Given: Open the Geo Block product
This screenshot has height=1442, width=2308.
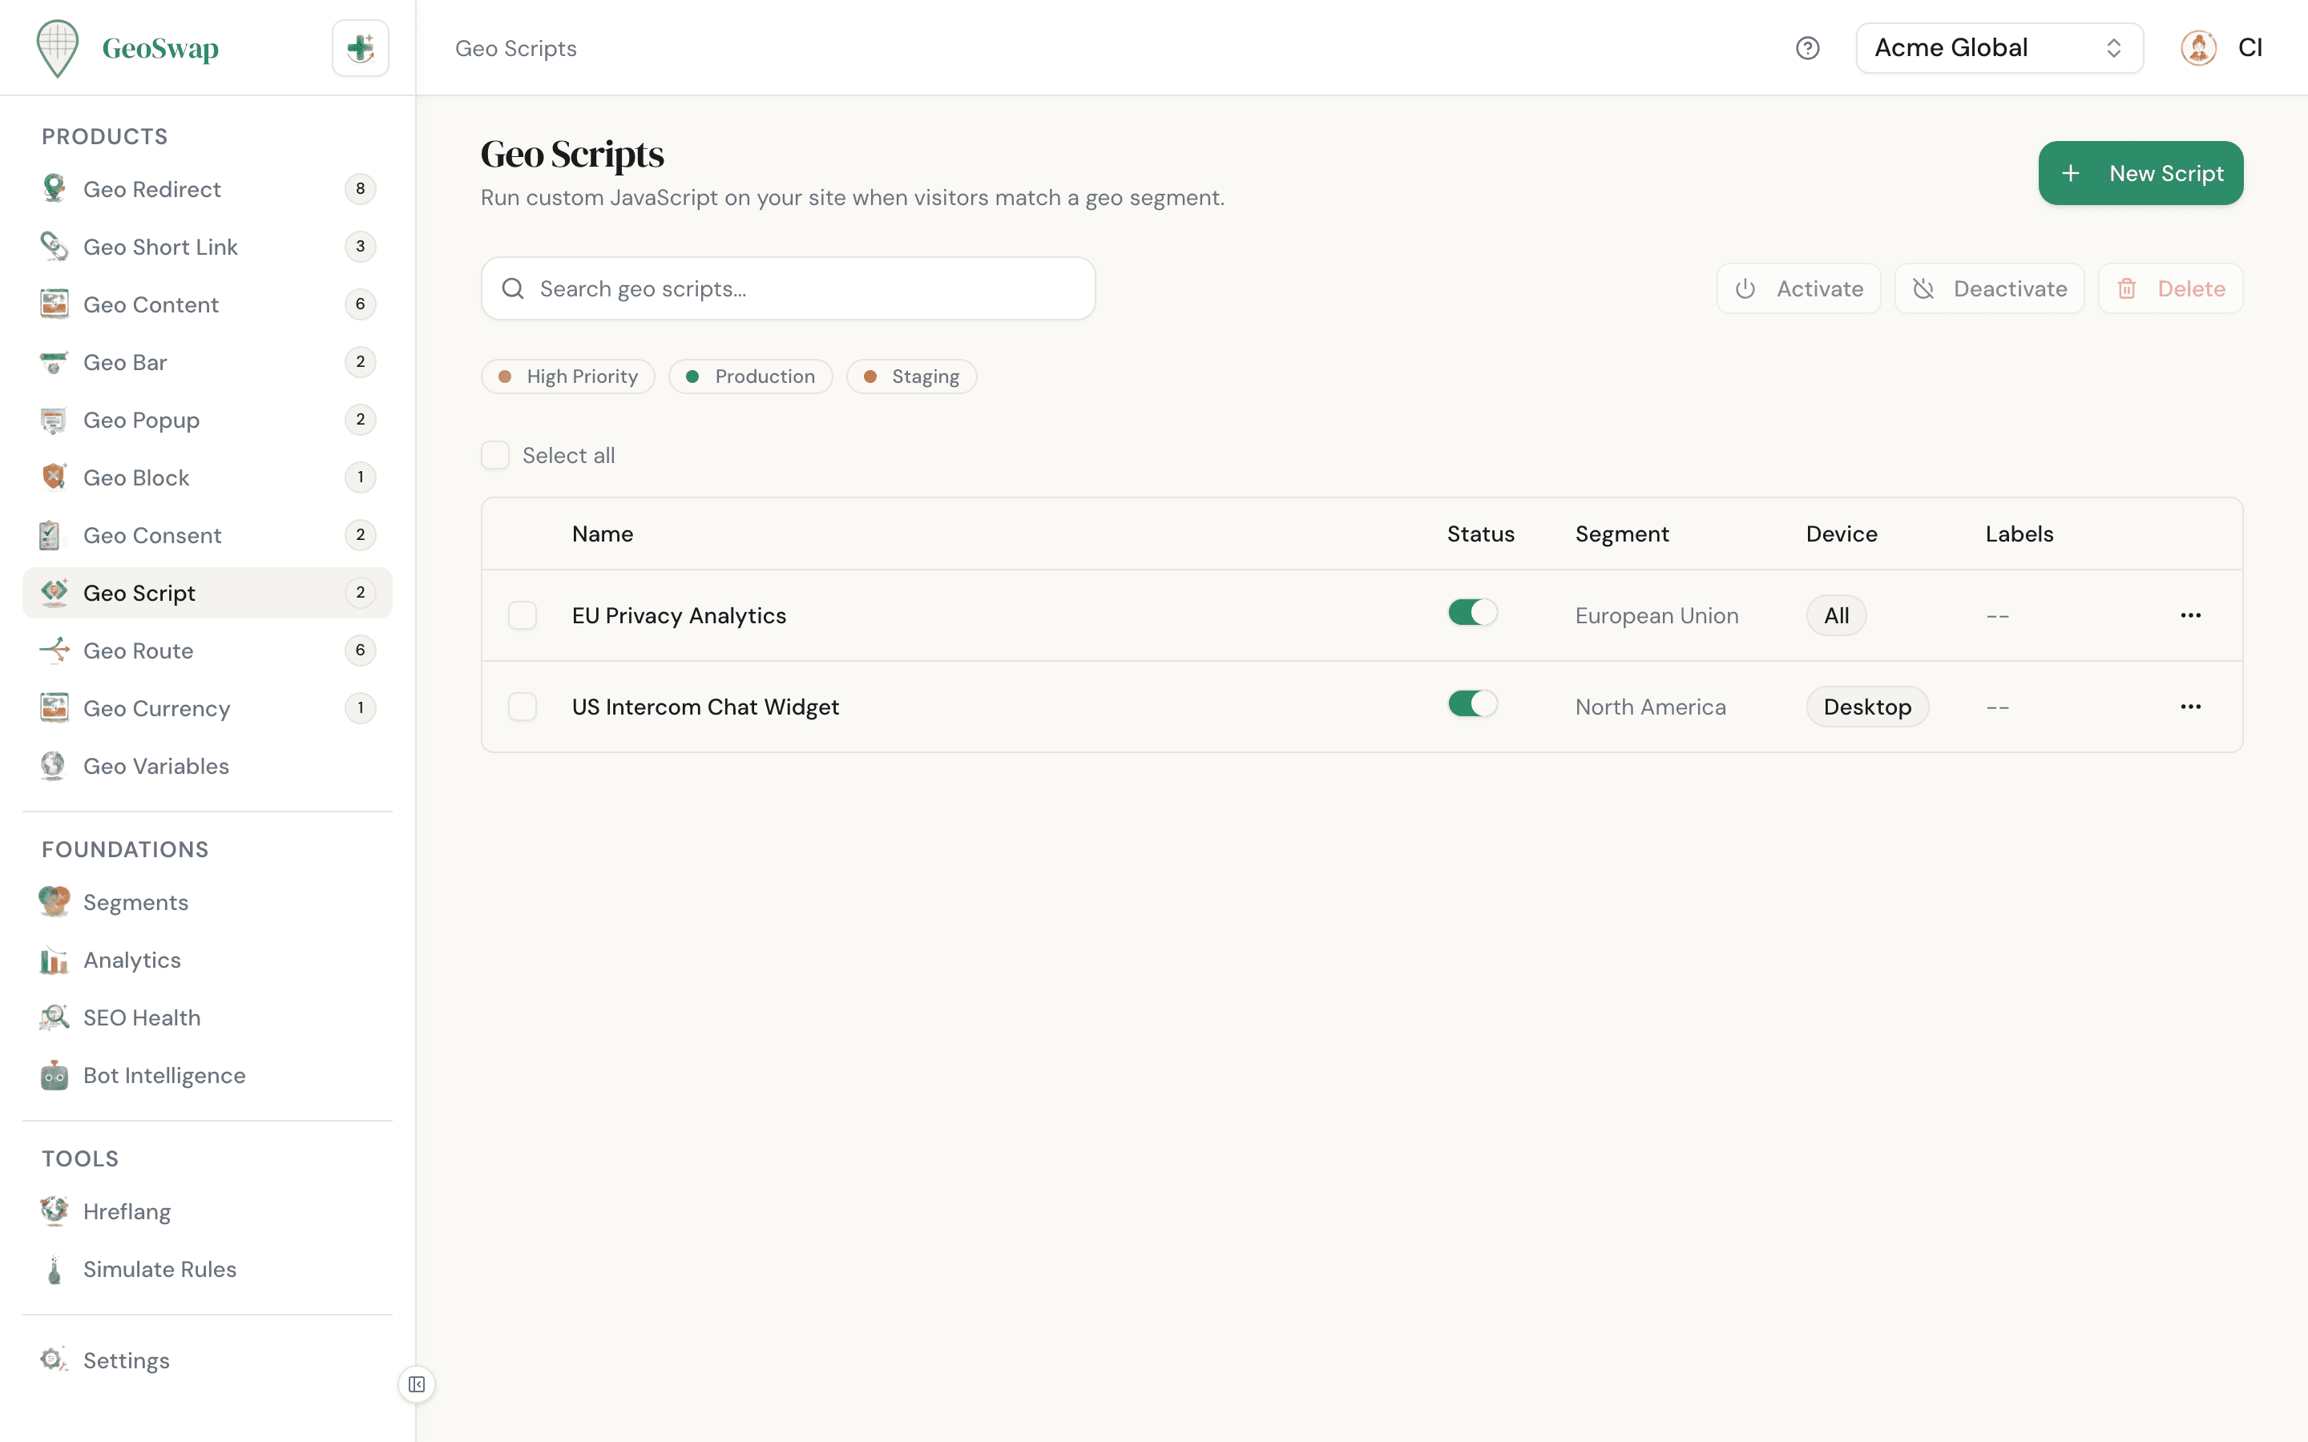Looking at the screenshot, I should click(136, 477).
